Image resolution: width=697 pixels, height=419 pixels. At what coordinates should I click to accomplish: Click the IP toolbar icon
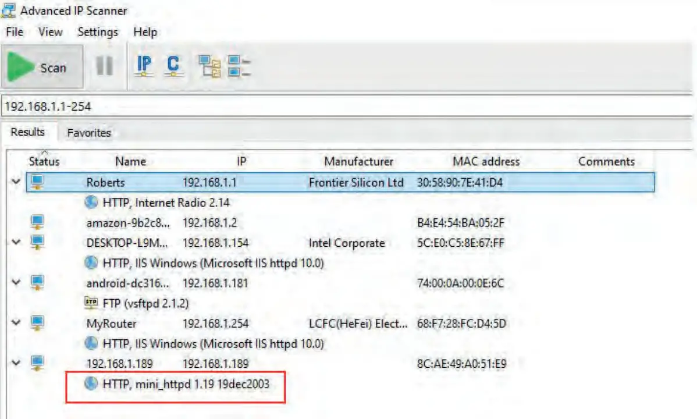144,66
